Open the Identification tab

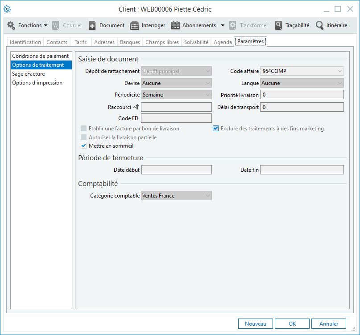(25, 42)
